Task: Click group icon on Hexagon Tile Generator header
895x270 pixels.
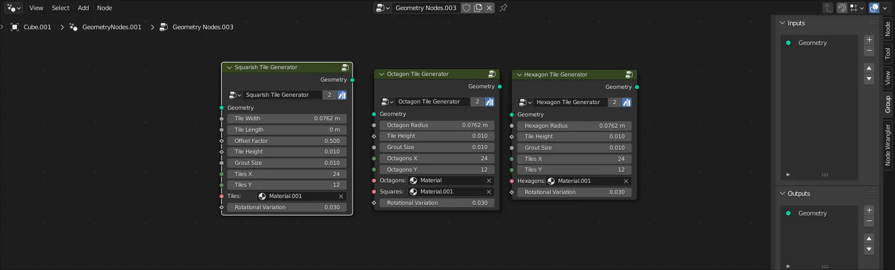Action: click(x=629, y=75)
